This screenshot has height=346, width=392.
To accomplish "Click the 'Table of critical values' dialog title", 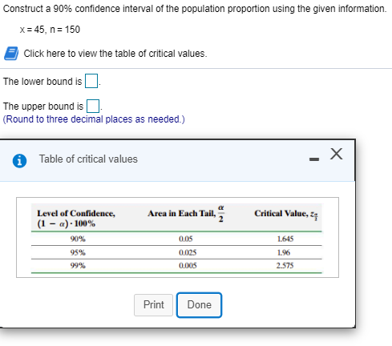I will pos(88,159).
